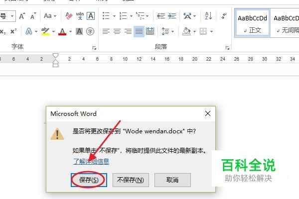Click the Enclose Characters icon

tap(90, 31)
